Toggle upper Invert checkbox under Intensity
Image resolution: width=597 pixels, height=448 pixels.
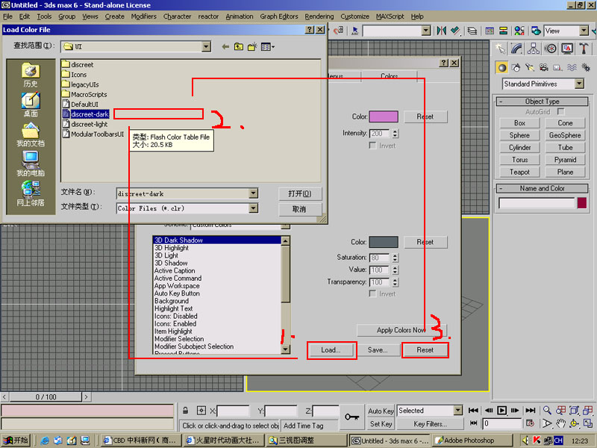pos(372,146)
